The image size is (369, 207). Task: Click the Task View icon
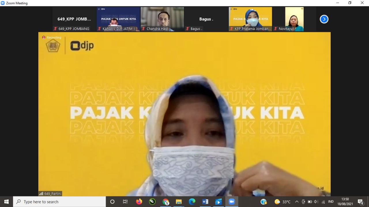(x=125, y=202)
